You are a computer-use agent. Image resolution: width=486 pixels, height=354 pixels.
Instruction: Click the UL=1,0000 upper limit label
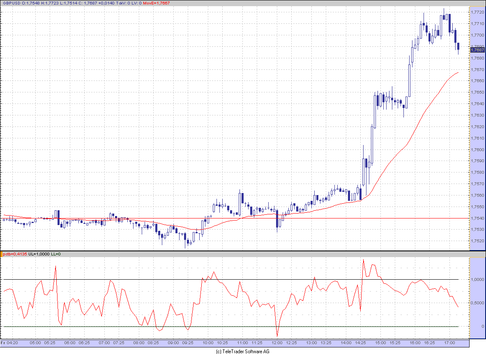click(39, 254)
